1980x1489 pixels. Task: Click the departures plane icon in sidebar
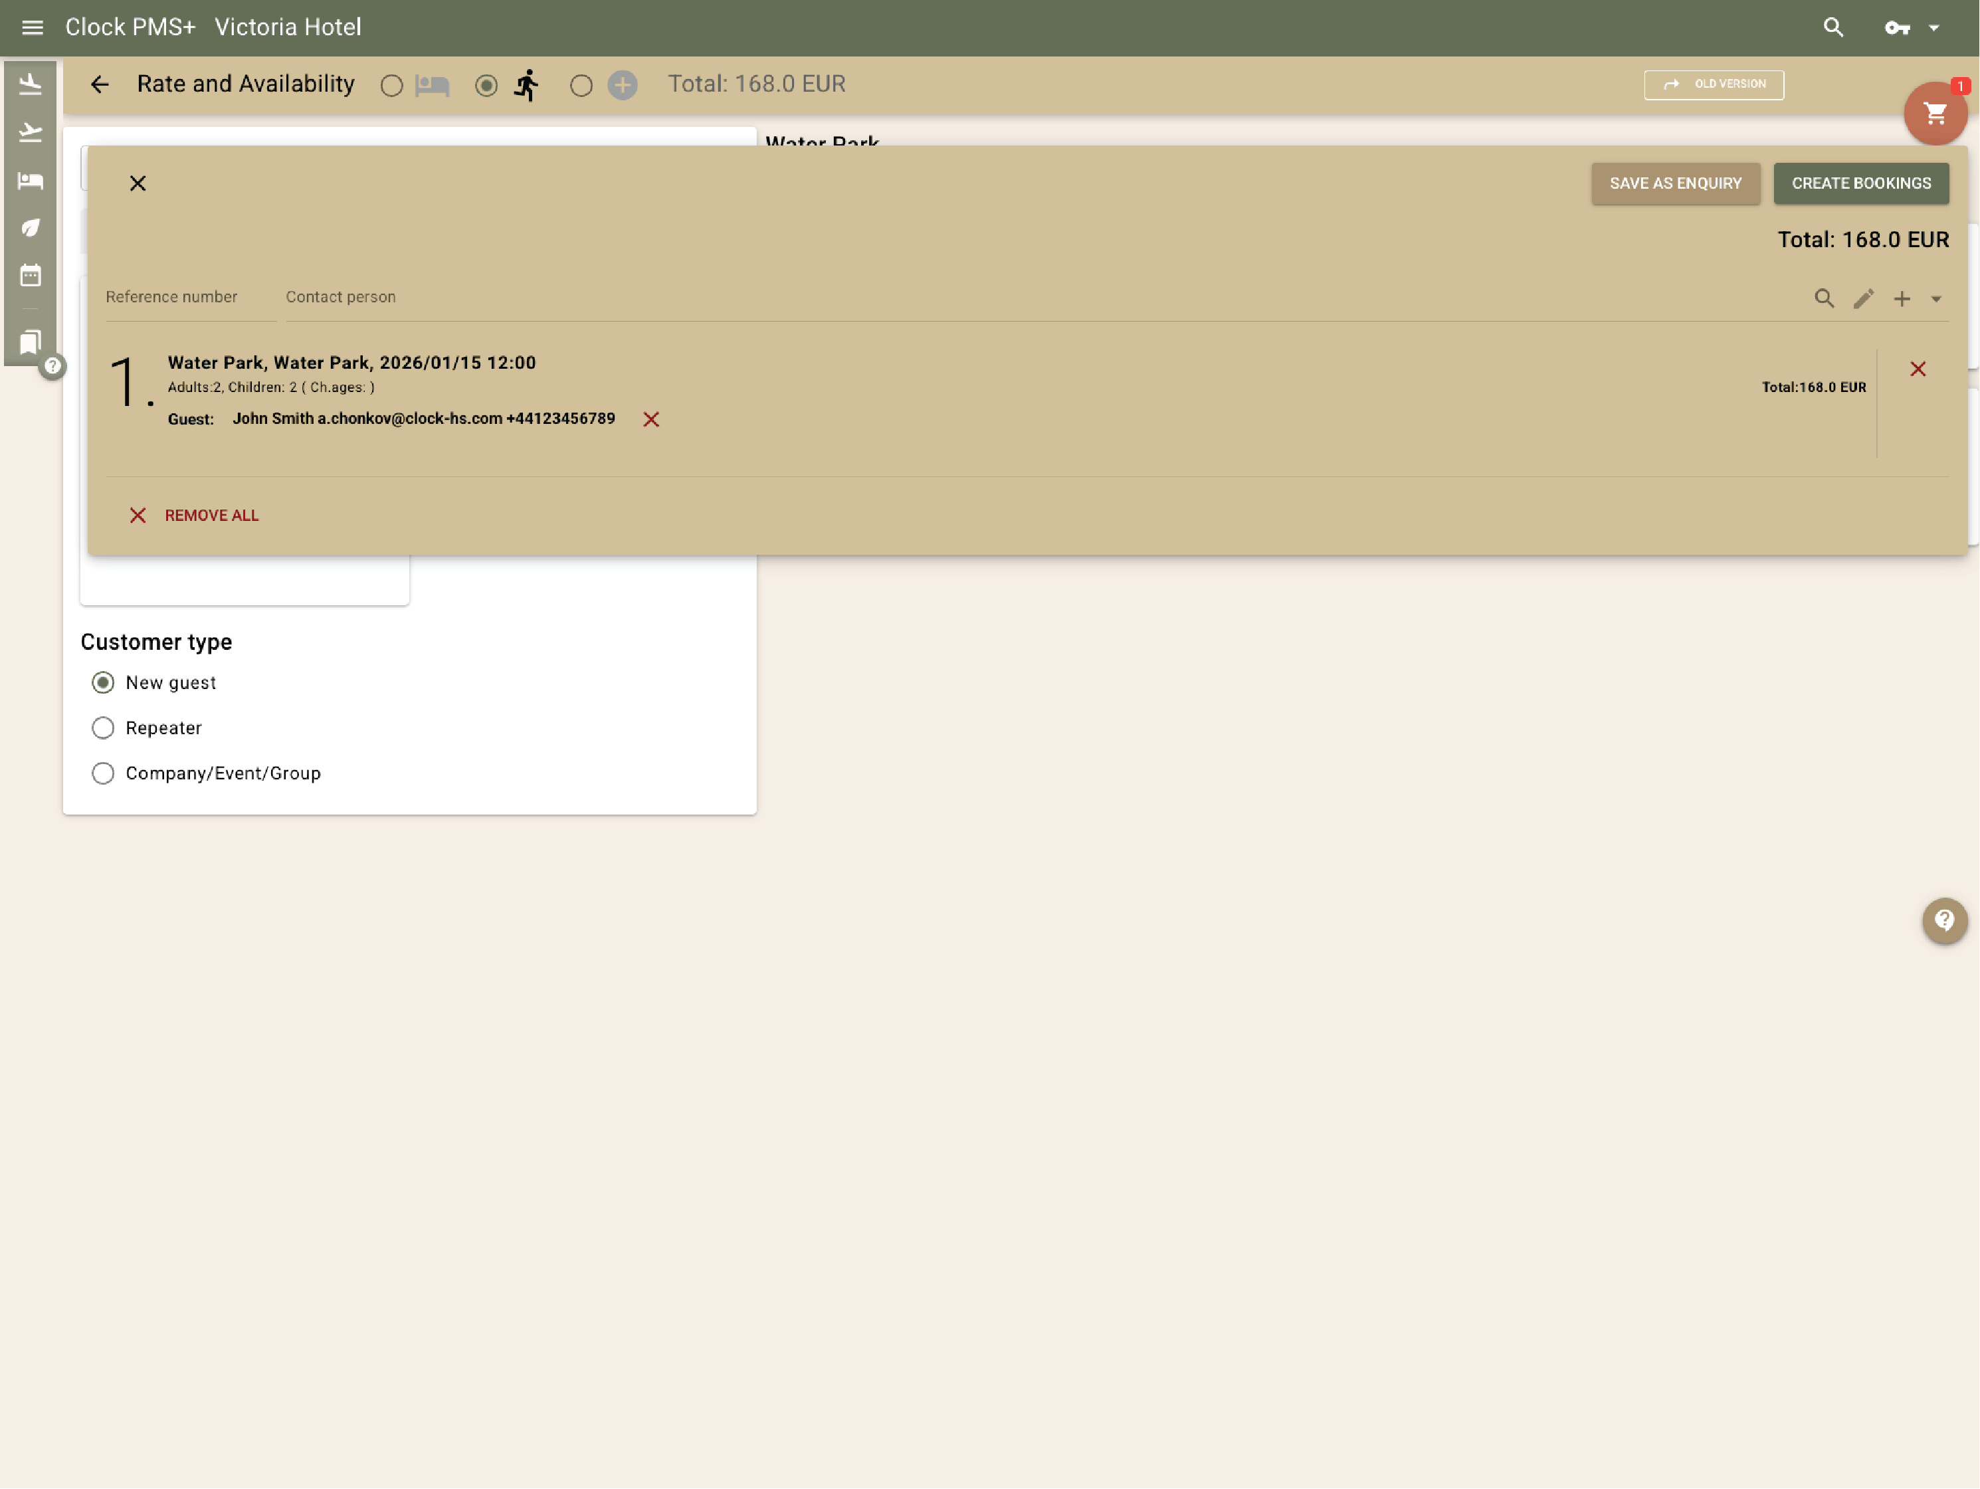pyautogui.click(x=31, y=132)
